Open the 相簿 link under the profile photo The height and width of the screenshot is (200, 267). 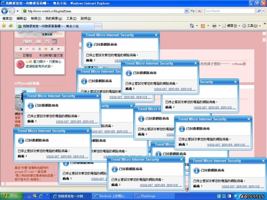click(18, 121)
